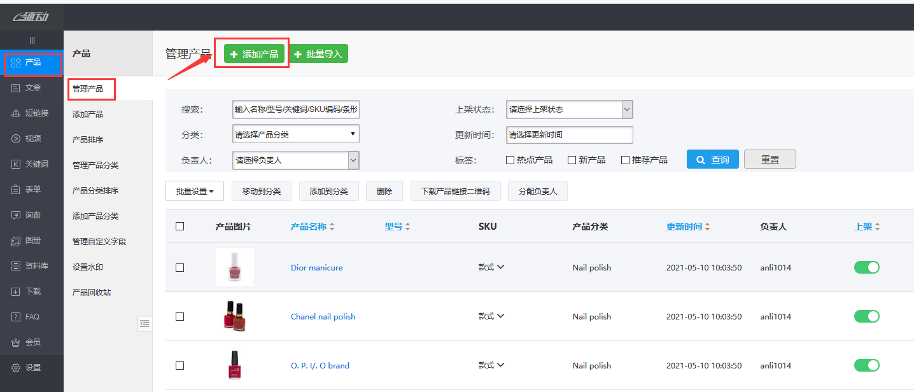
Task: Select the 视频 video sidebar icon
Action: pyautogui.click(x=16, y=139)
